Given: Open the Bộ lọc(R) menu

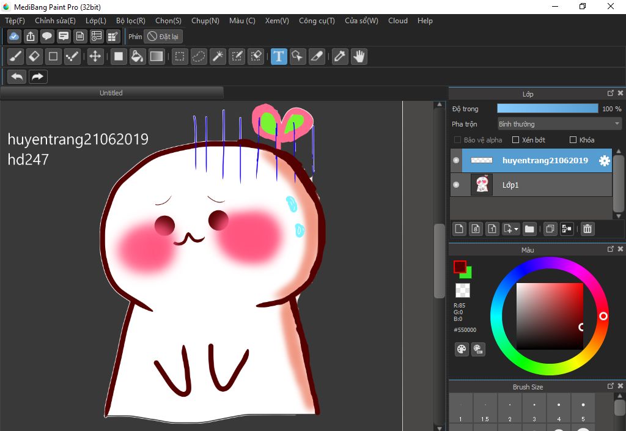Looking at the screenshot, I should 130,21.
